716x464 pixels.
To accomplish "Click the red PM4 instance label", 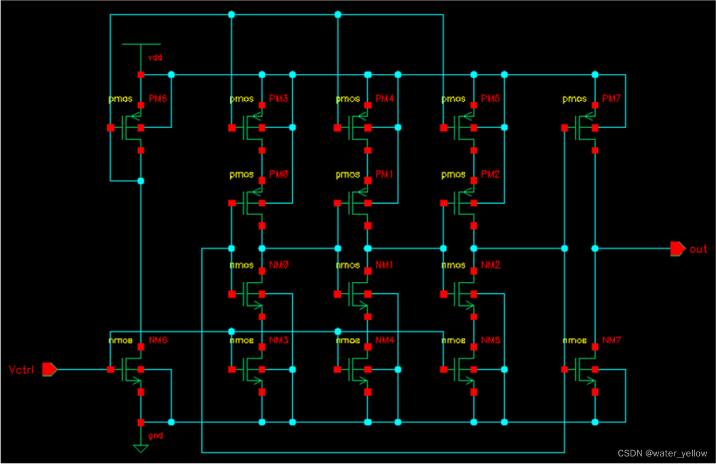I will tap(385, 99).
